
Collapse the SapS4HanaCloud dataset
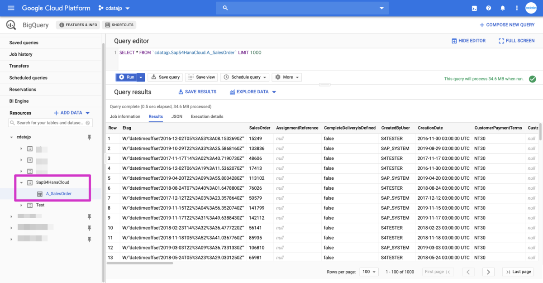pyautogui.click(x=21, y=182)
